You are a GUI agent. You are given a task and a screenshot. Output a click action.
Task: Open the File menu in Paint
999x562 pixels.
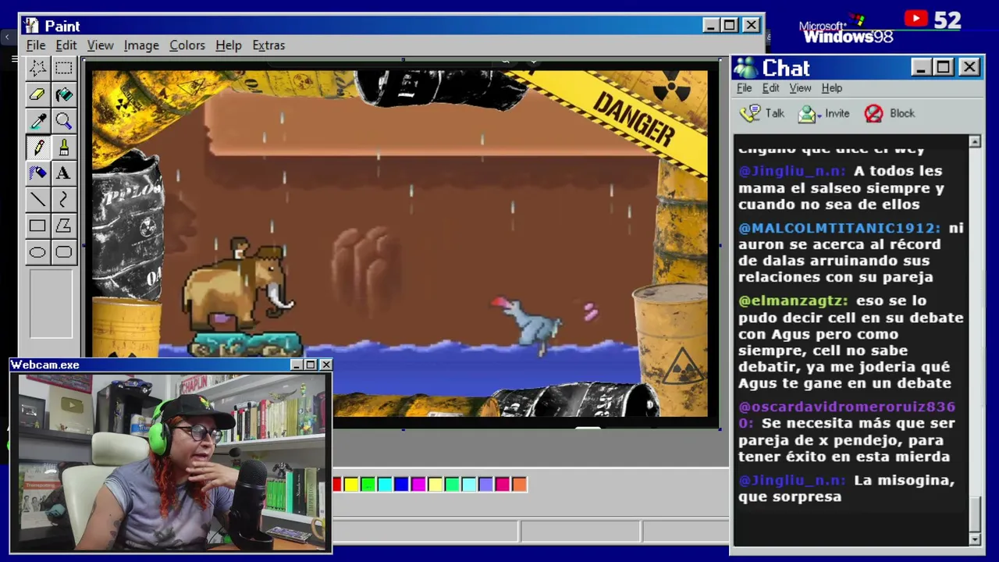[x=36, y=45]
